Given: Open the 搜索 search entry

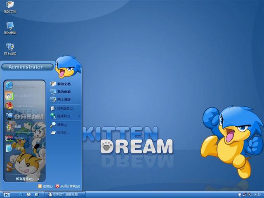Looking at the screenshot, I should click(65, 125).
